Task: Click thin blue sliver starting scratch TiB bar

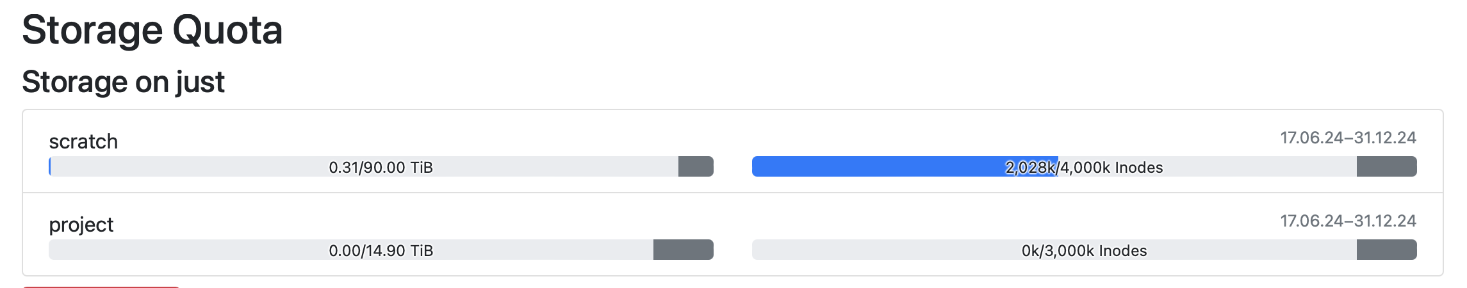Action: (x=50, y=166)
